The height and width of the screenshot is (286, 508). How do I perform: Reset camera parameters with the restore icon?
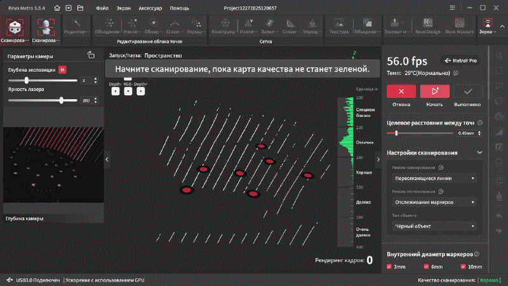click(91, 55)
